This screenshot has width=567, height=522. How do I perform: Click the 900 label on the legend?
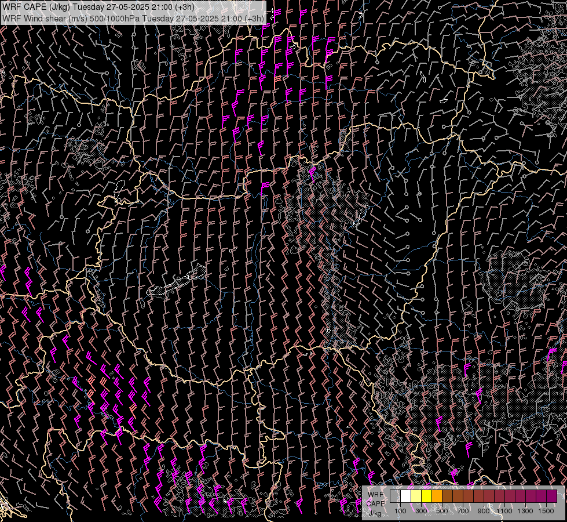tap(484, 511)
